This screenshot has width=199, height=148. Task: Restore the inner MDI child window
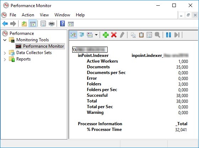click(188, 15)
